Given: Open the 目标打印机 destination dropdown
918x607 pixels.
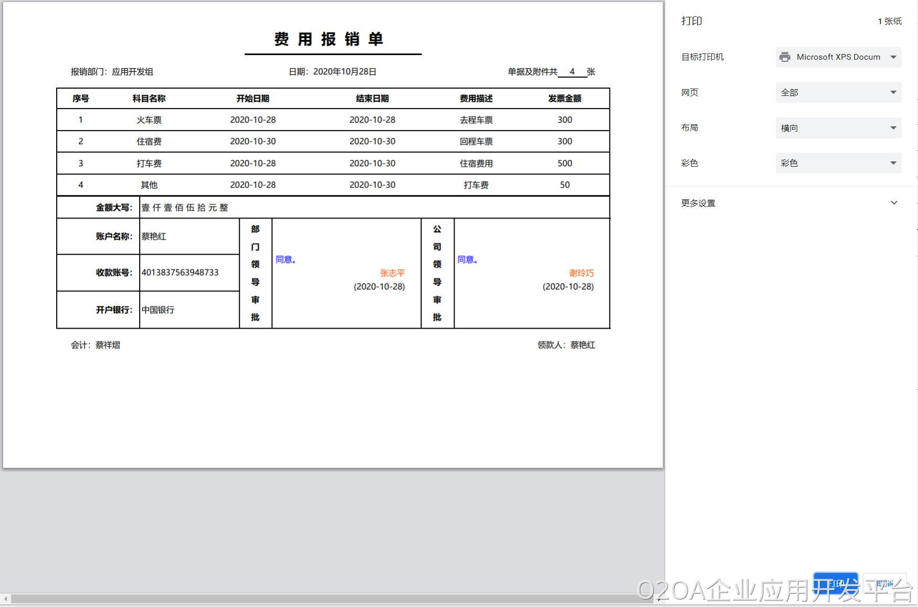Looking at the screenshot, I should (838, 57).
